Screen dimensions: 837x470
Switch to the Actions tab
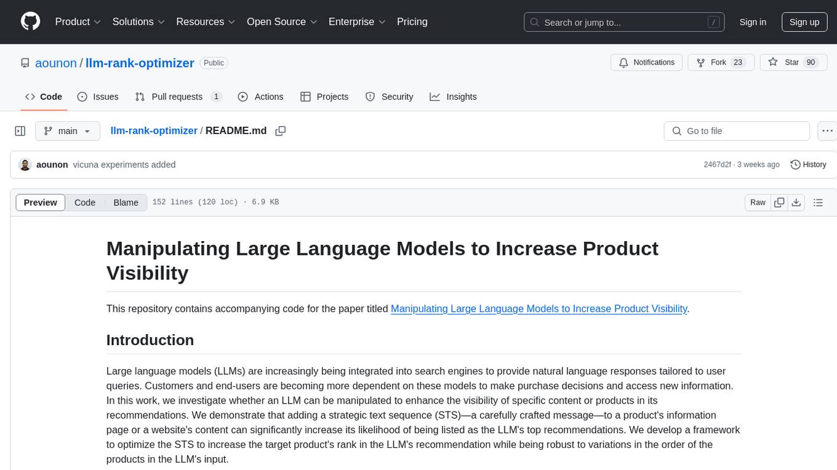coord(260,97)
